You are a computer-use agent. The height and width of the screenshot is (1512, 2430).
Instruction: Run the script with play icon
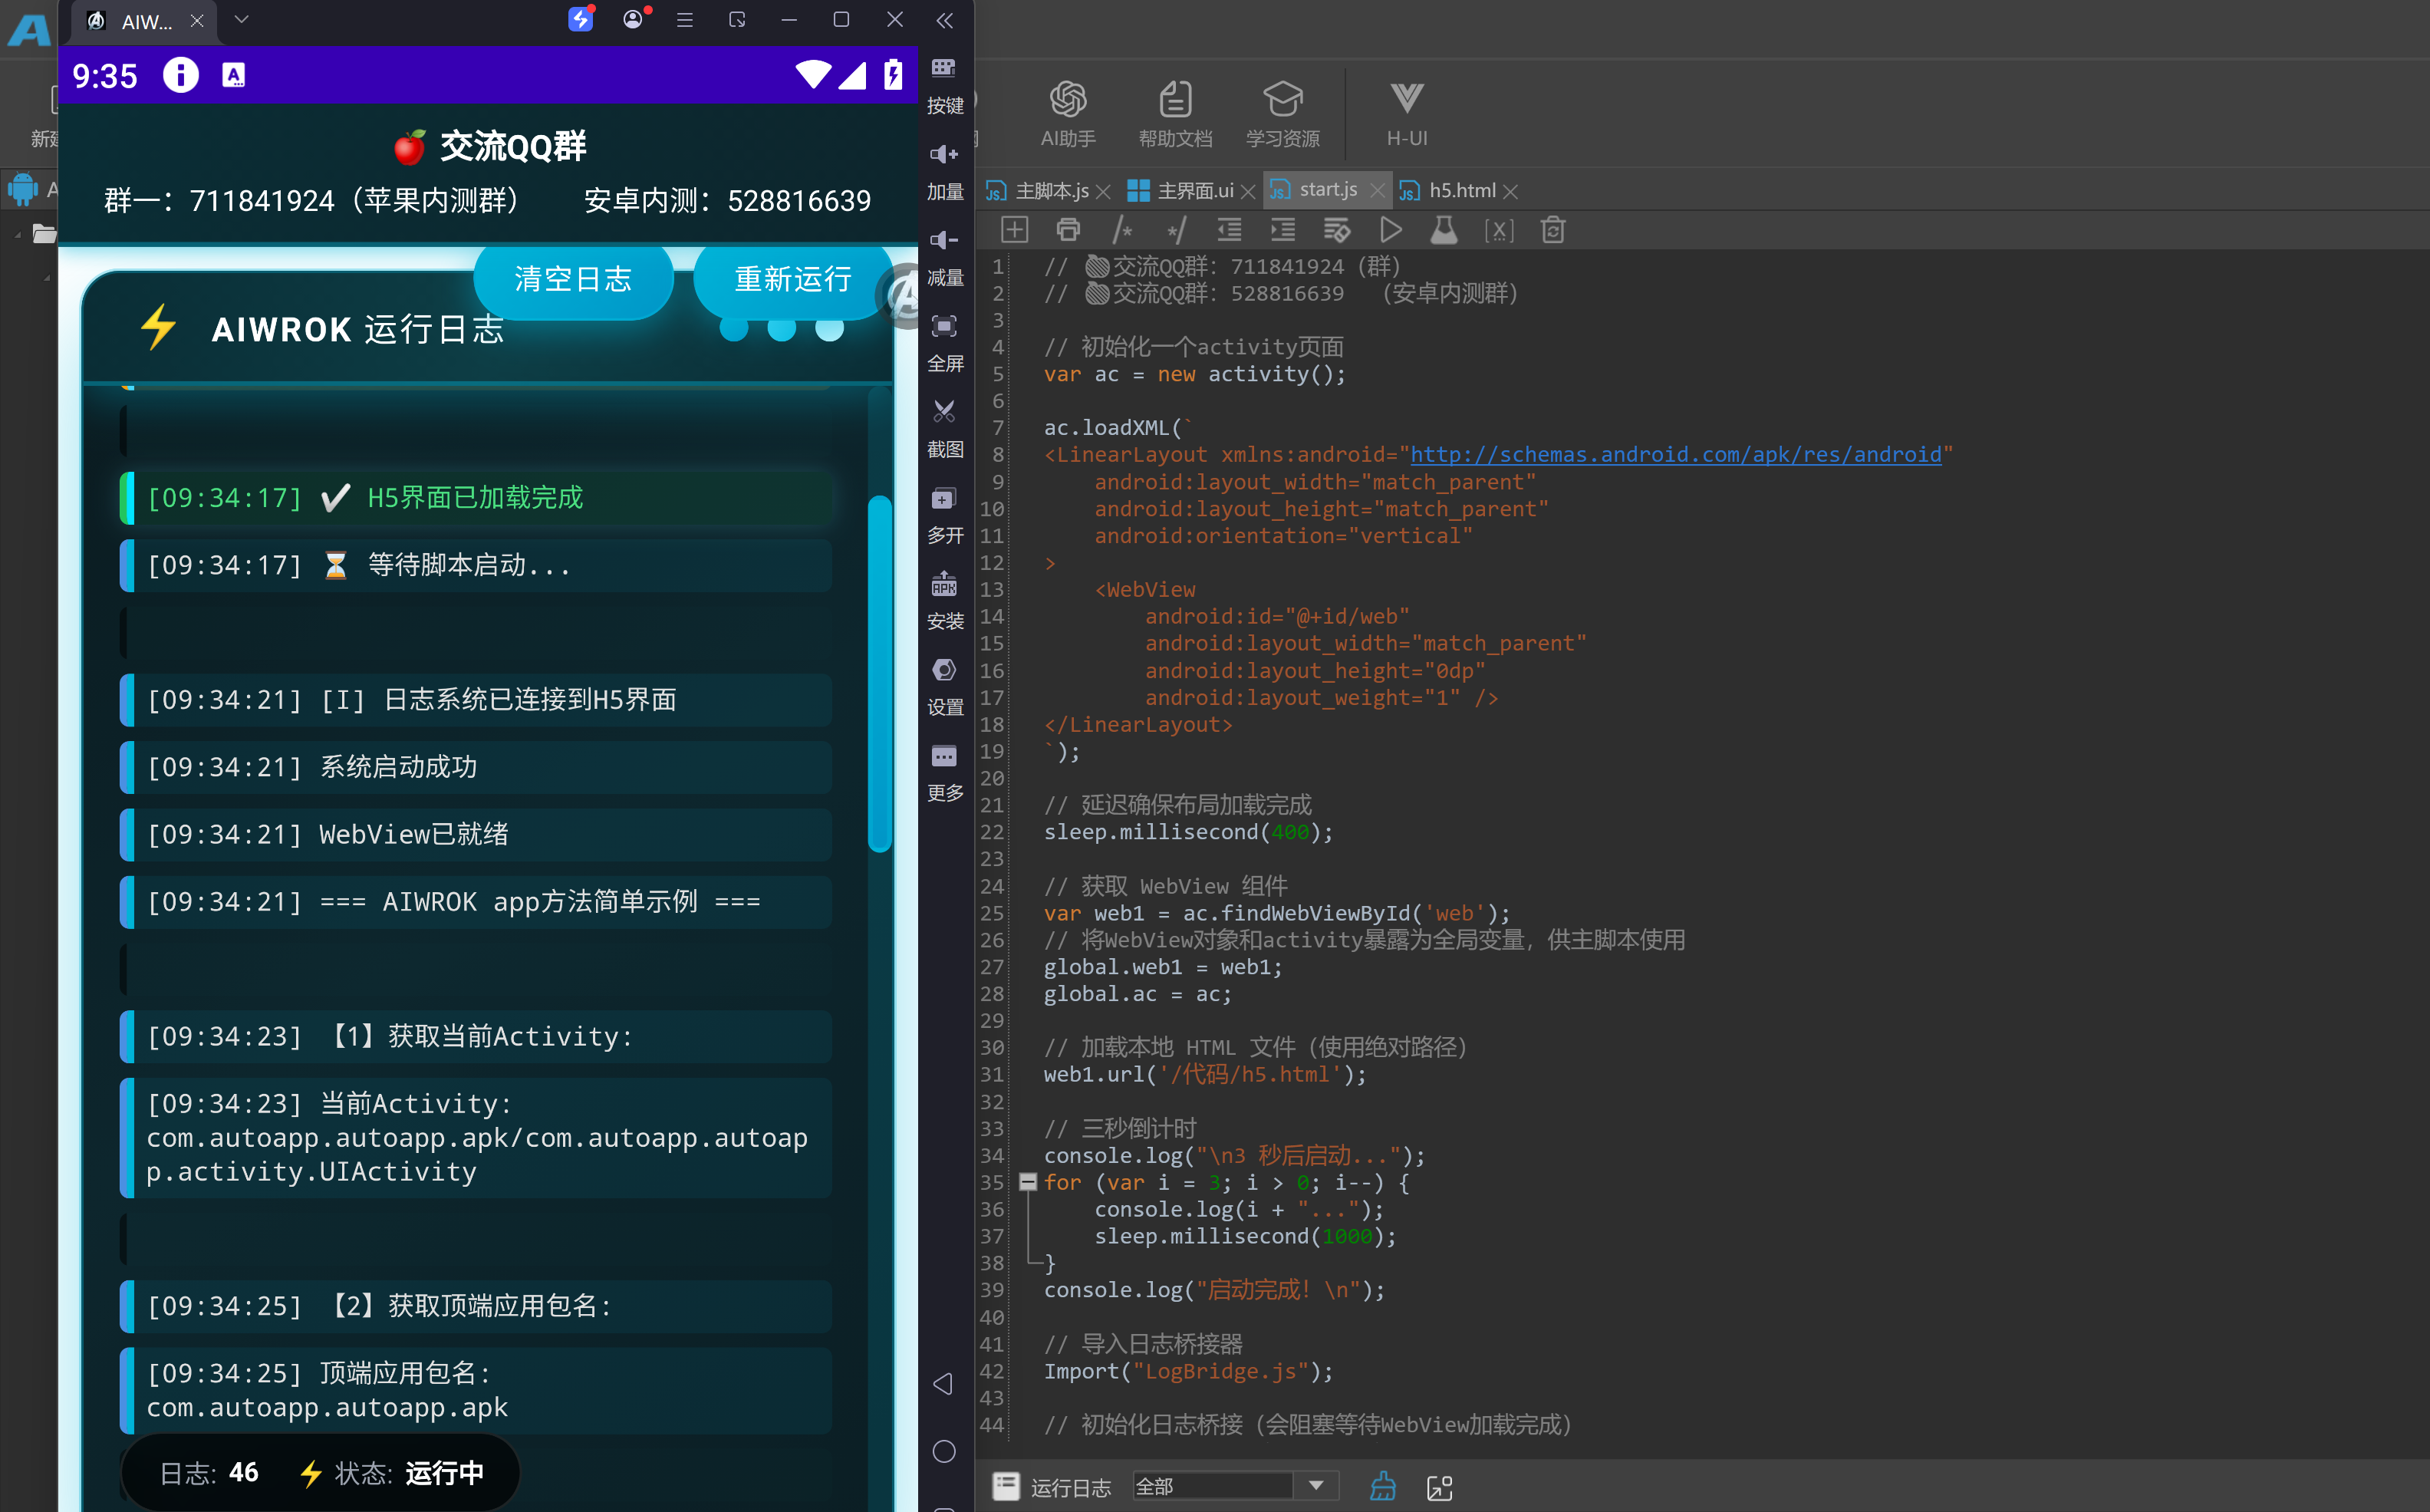tap(1391, 230)
